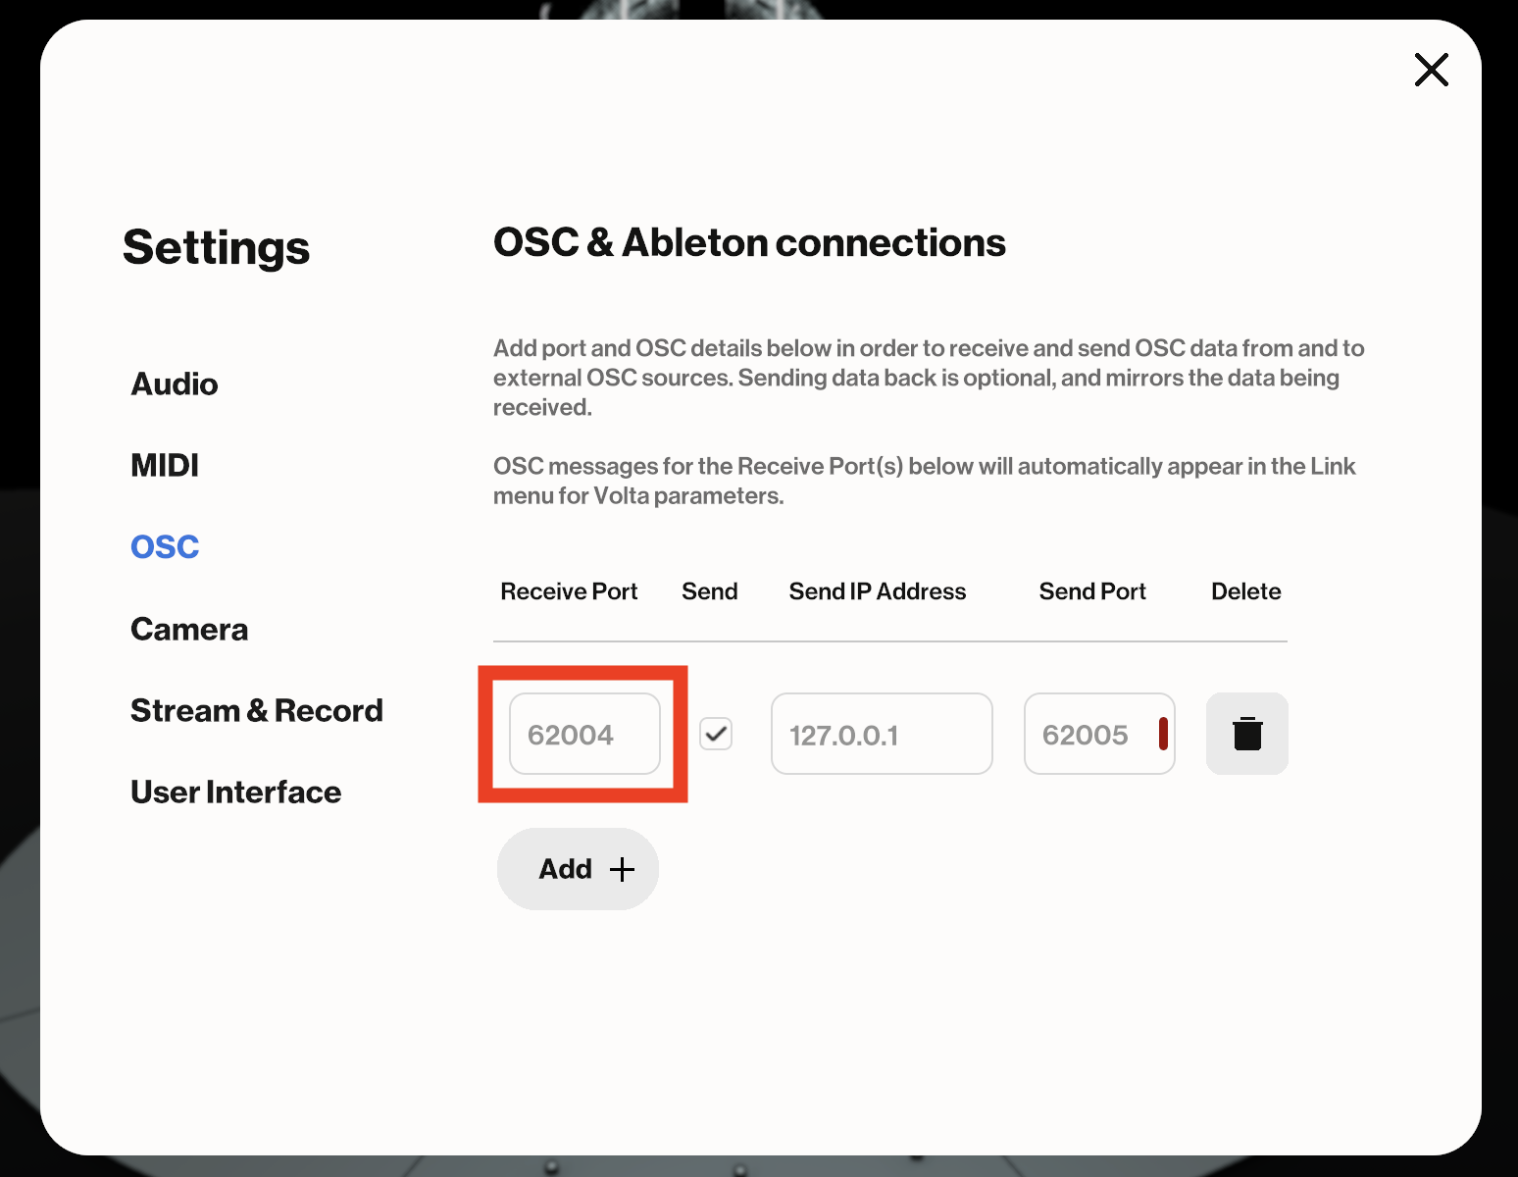Viewport: 1518px width, 1177px height.
Task: Click the Receive Port column header
Action: [x=569, y=591]
